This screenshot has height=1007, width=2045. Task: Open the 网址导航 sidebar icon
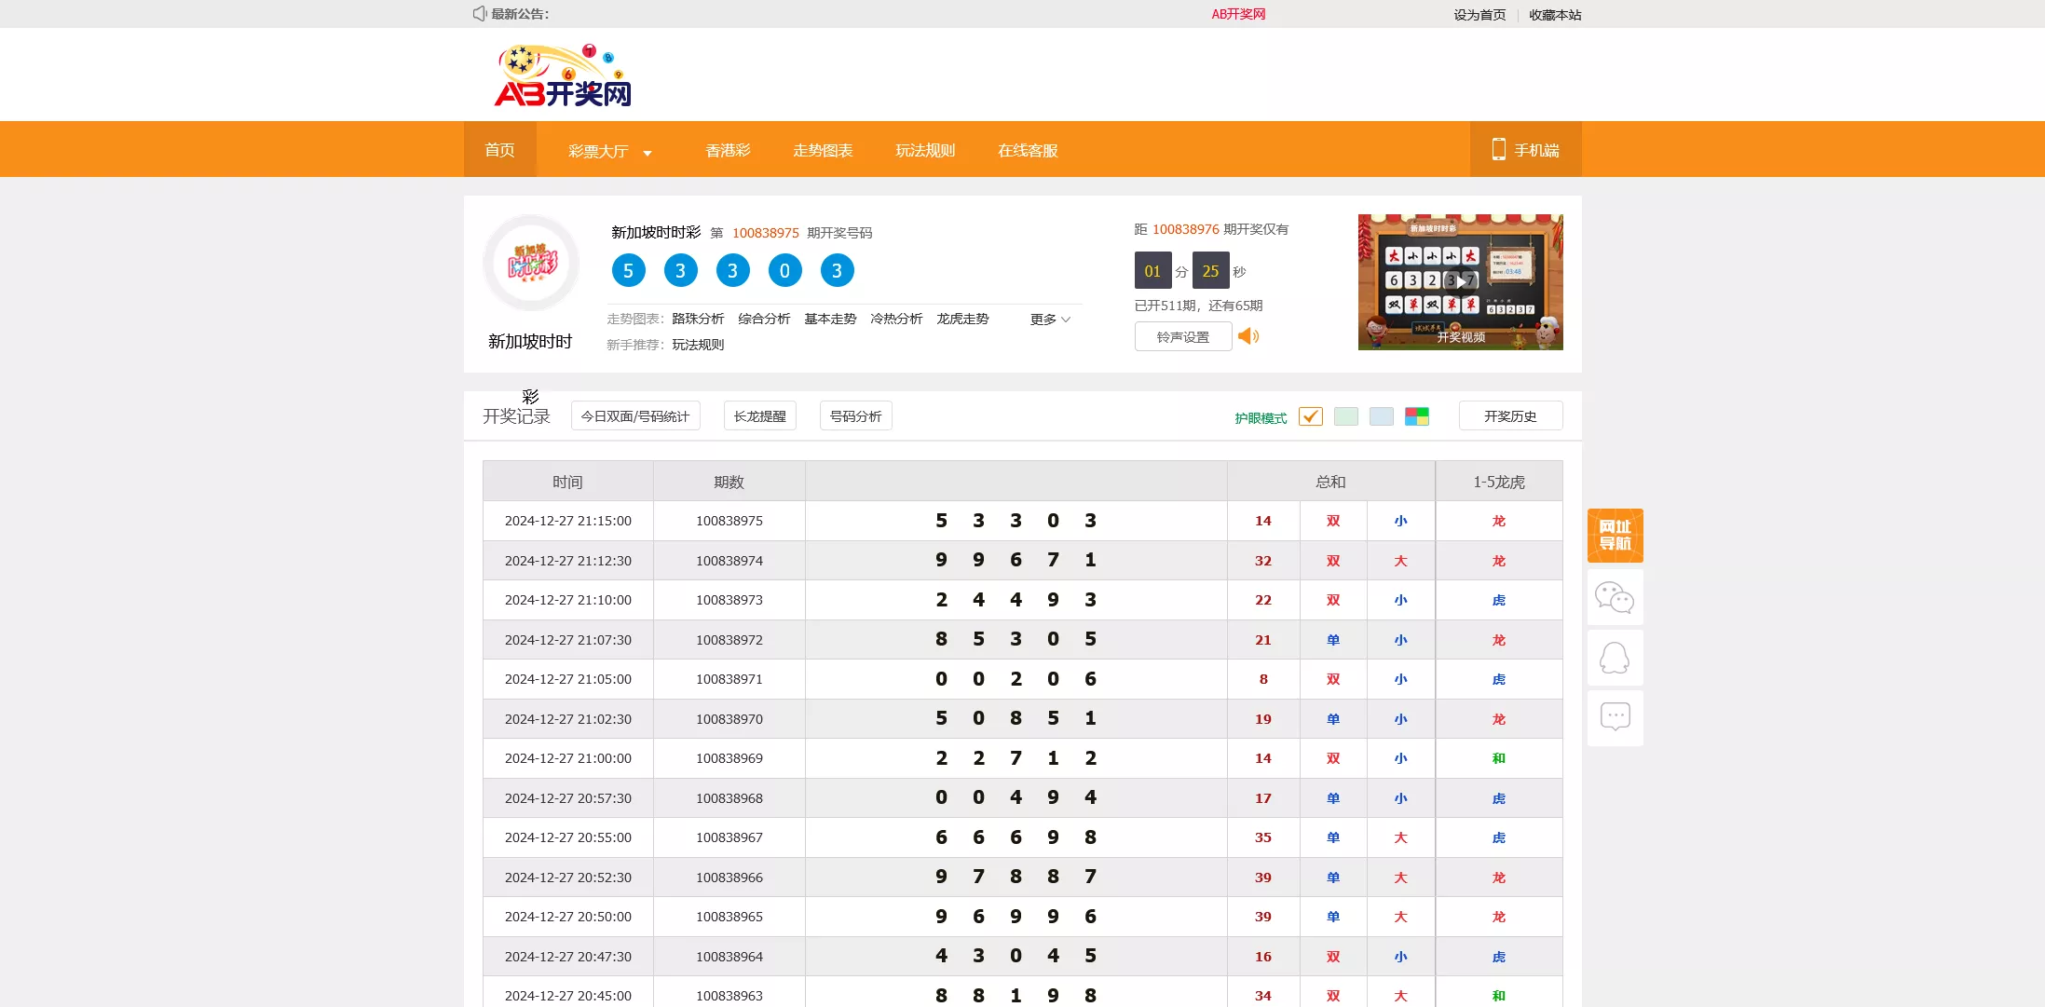pyautogui.click(x=1615, y=536)
